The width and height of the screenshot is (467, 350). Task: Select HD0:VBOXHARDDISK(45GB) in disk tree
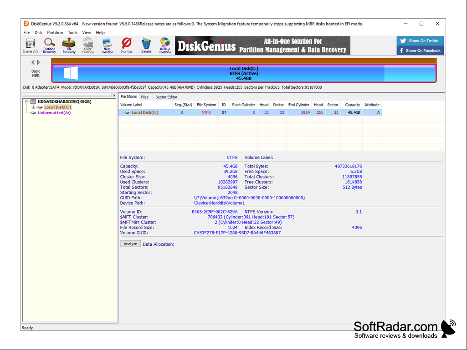coord(64,101)
